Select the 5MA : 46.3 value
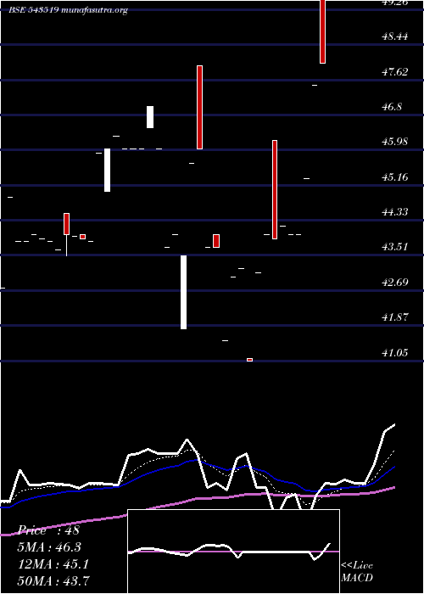 tap(49, 547)
